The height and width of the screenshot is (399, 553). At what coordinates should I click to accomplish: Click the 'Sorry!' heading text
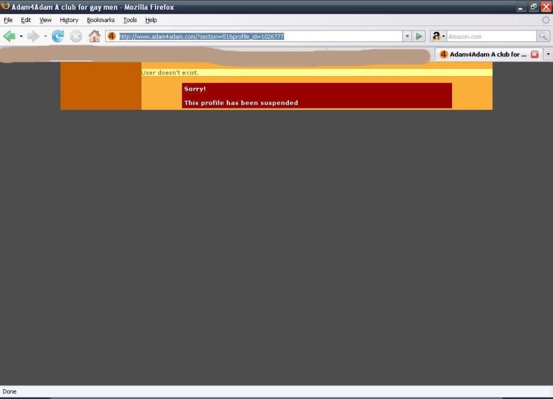[195, 89]
